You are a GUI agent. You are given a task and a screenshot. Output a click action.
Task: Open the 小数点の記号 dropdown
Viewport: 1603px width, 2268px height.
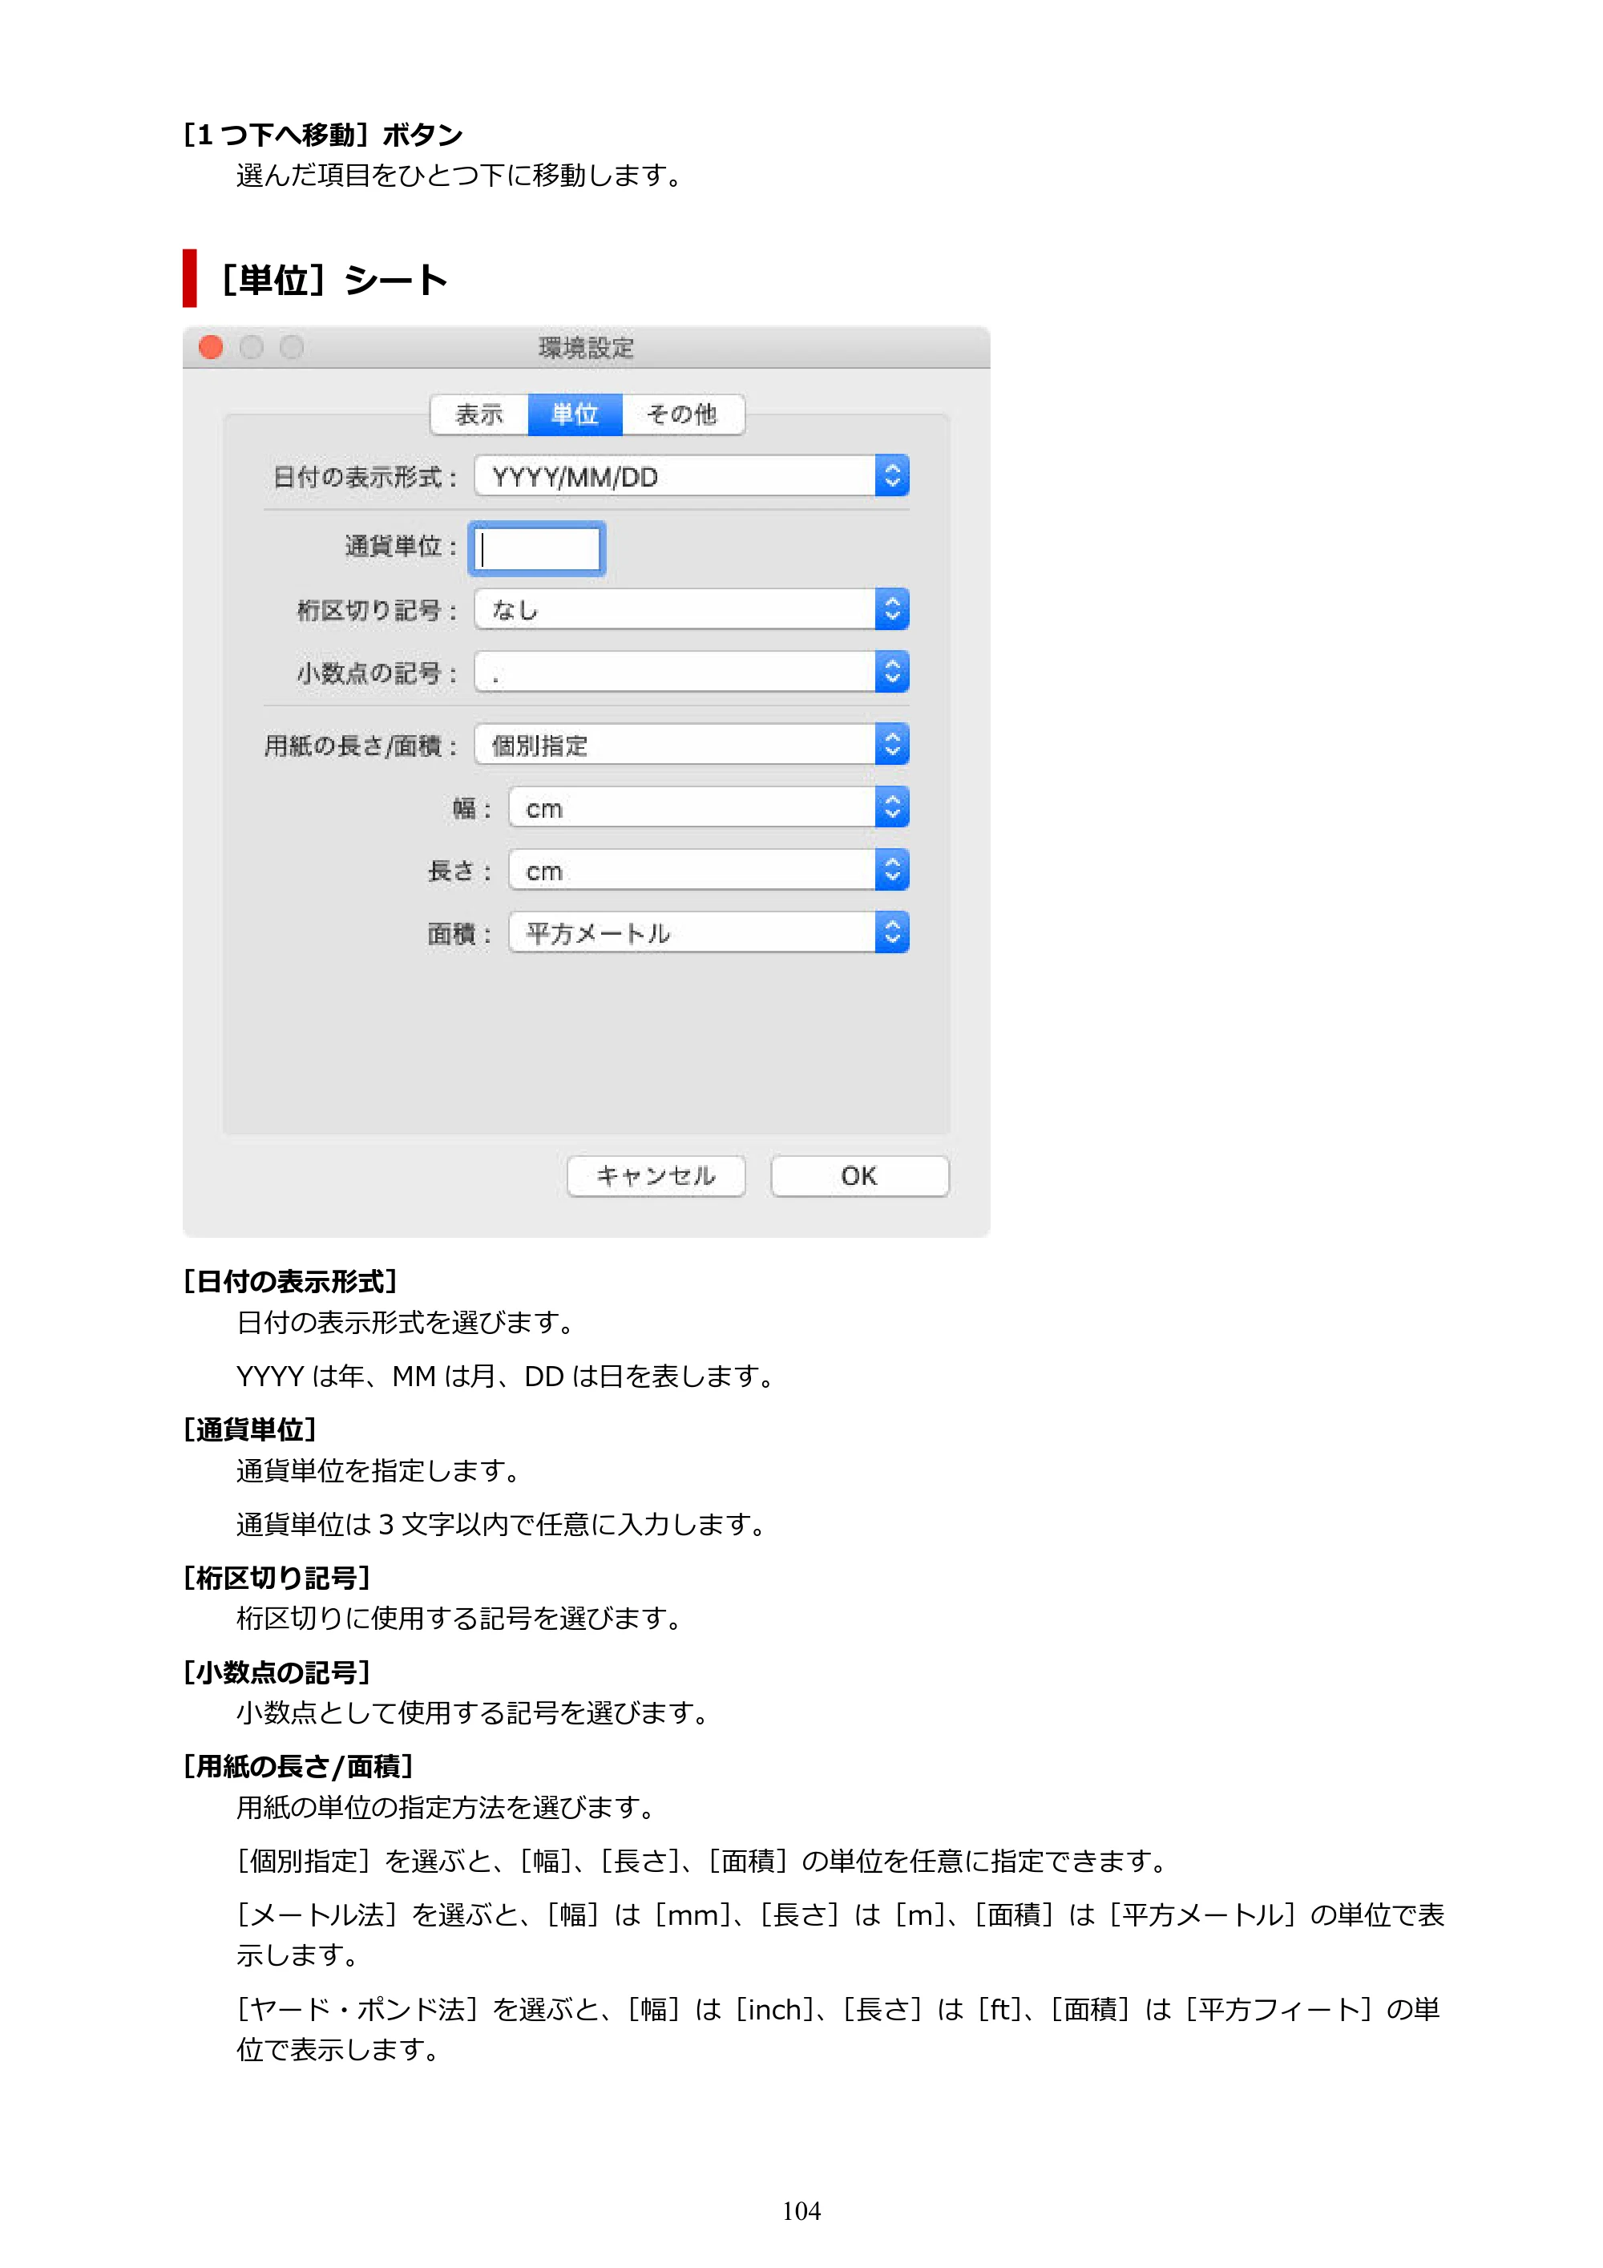[x=692, y=672]
